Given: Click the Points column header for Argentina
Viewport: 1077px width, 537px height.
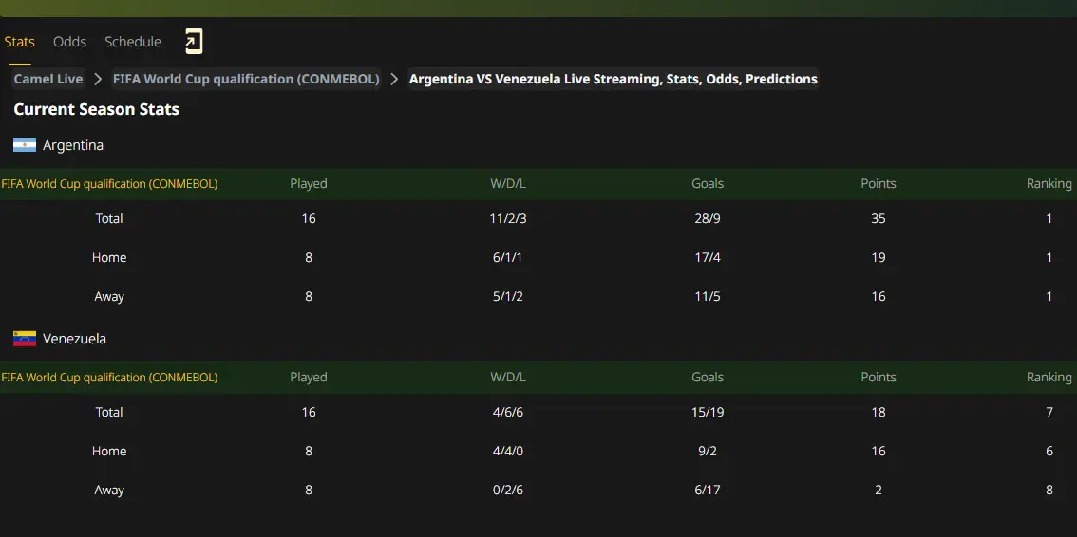Looking at the screenshot, I should pos(879,184).
